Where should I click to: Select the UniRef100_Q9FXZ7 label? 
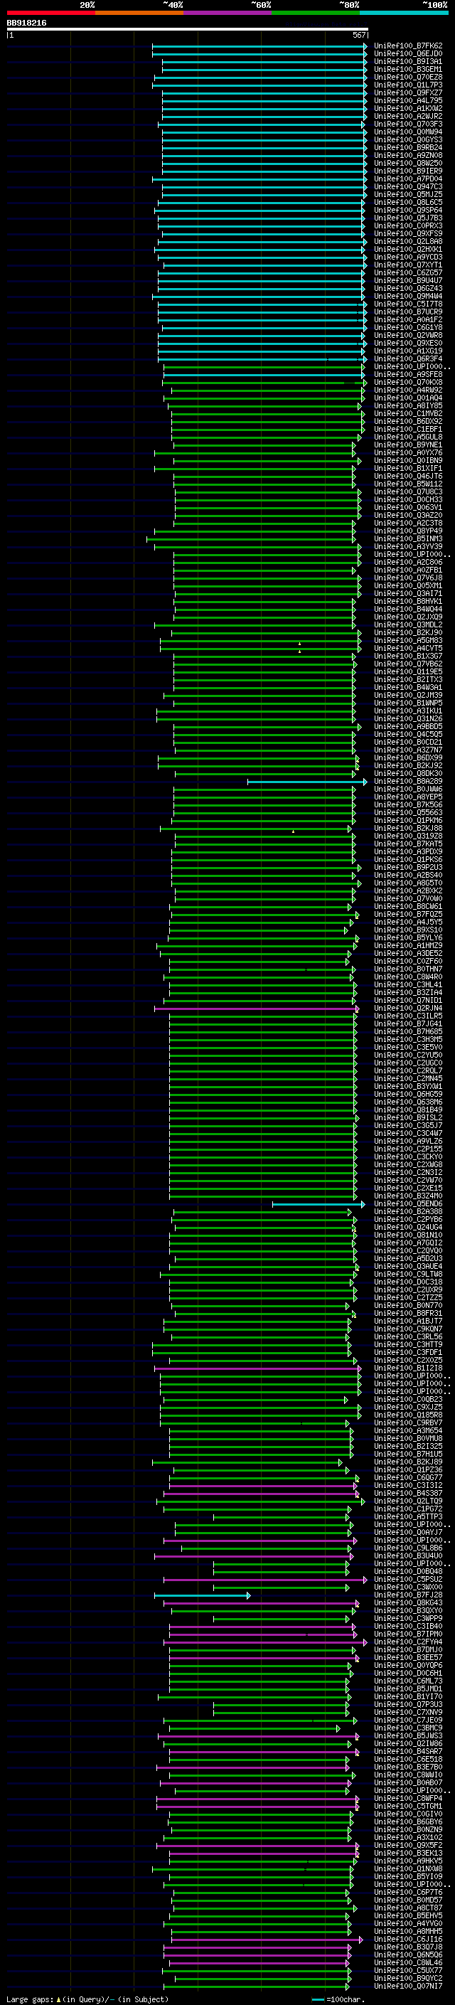(x=407, y=92)
